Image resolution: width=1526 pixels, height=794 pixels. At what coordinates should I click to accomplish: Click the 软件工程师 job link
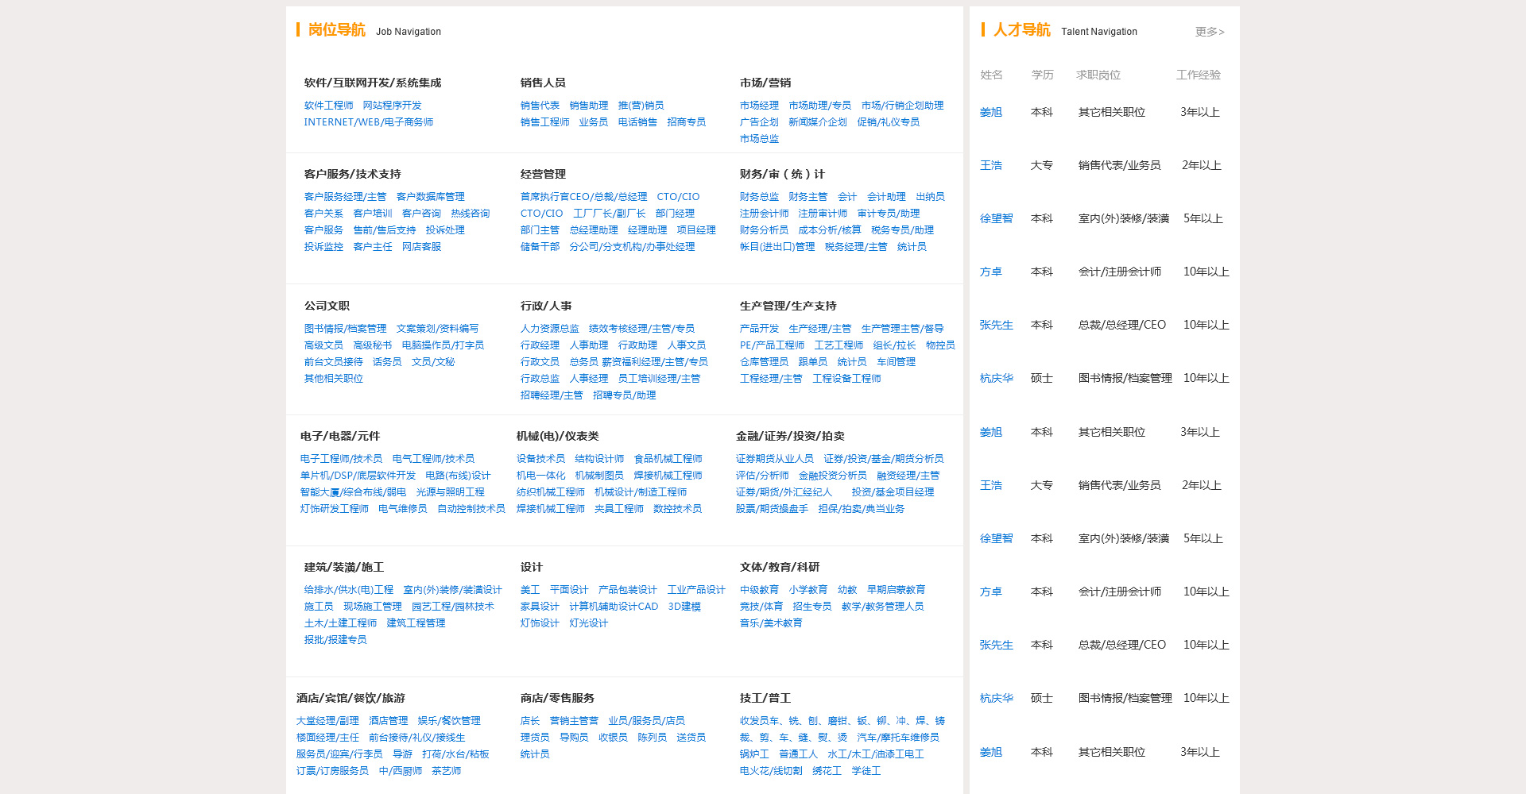click(328, 106)
